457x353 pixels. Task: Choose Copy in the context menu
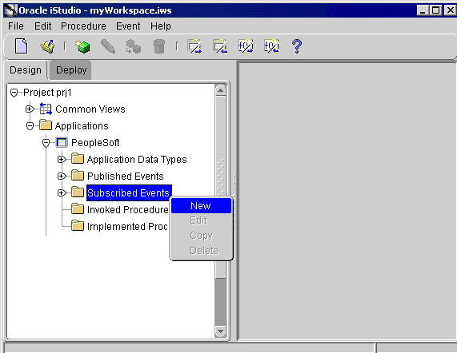(201, 236)
